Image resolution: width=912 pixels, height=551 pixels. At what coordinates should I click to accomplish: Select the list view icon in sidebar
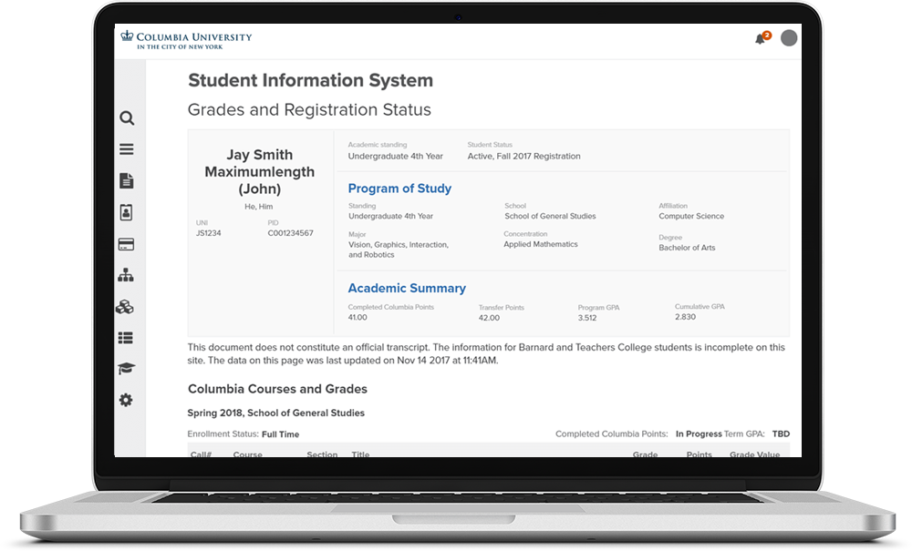[126, 338]
